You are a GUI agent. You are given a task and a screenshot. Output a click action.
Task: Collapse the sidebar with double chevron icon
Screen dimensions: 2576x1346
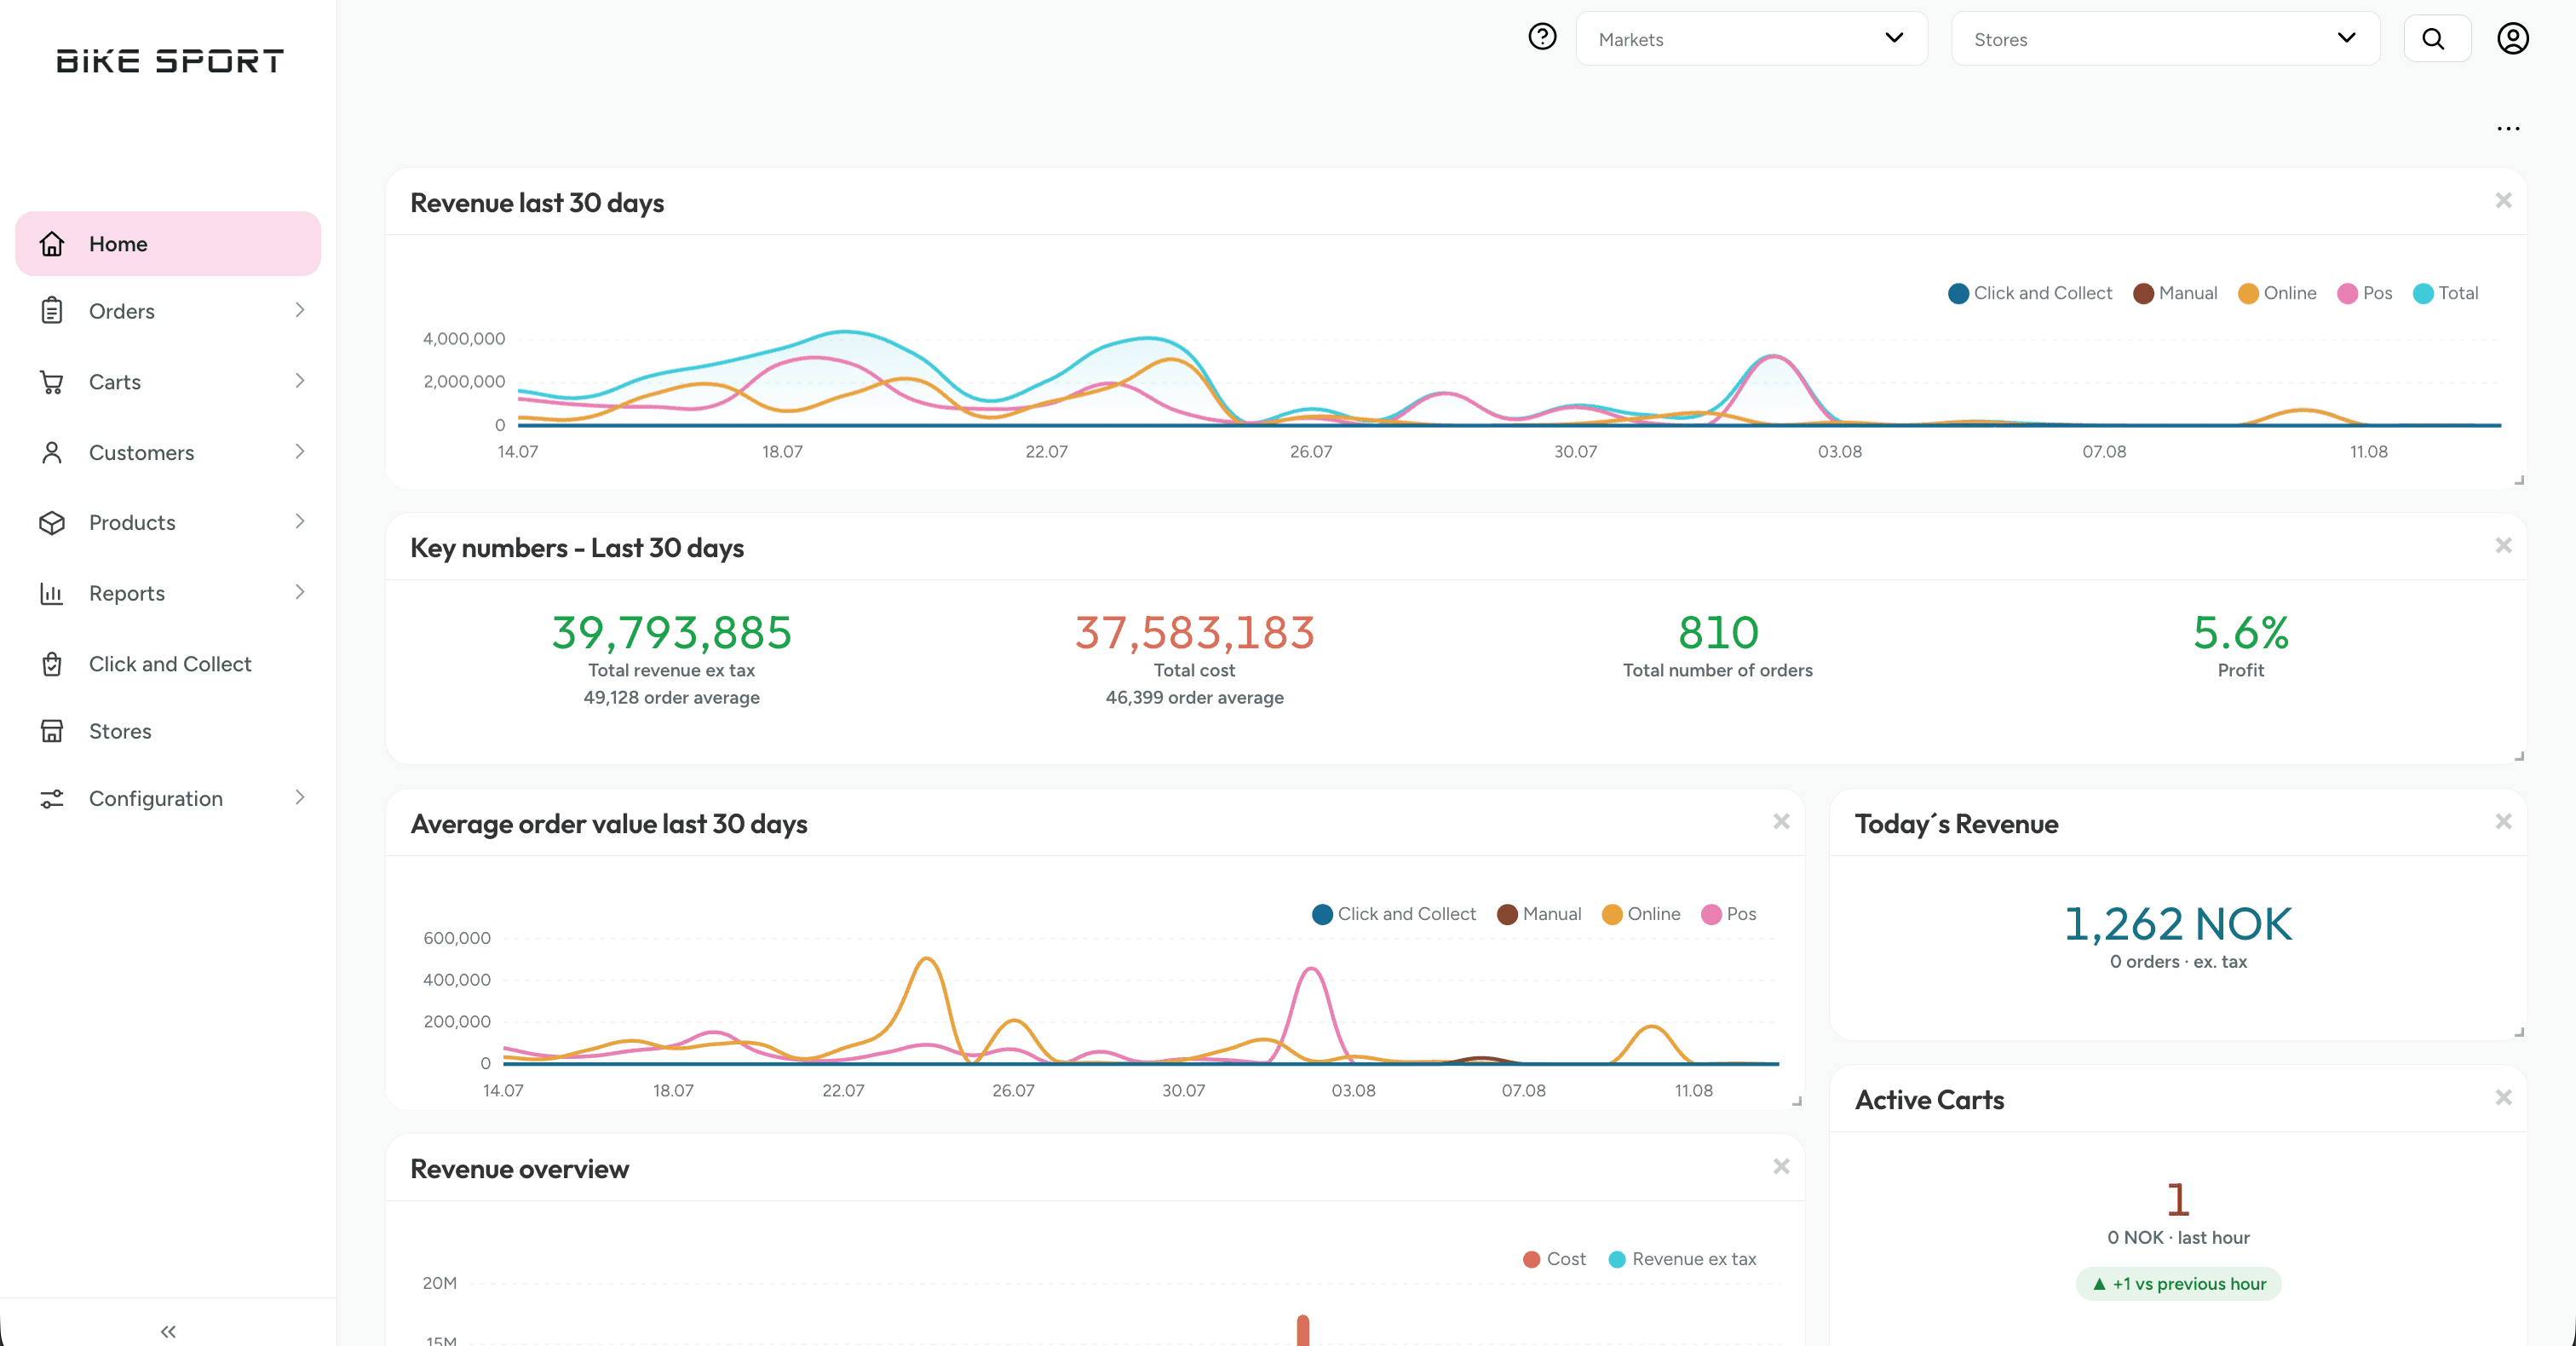(168, 1331)
